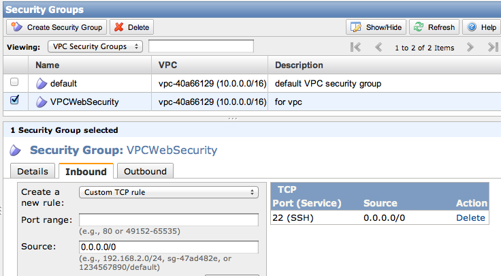The image size is (501, 276).
Task: Uncheck the VPCWebSecurity group checkbox
Action: (14, 101)
